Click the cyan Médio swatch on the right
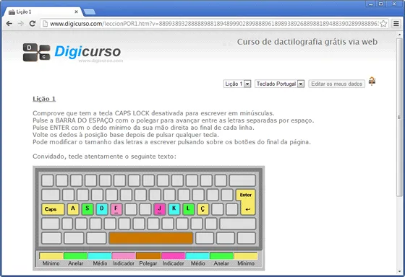This screenshot has height=277, width=405. point(197,256)
